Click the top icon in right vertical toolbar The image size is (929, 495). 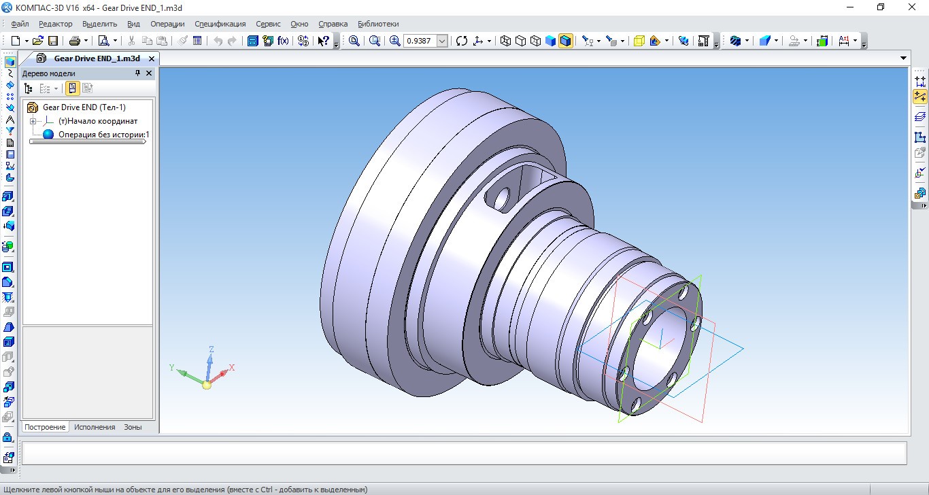tap(920, 80)
